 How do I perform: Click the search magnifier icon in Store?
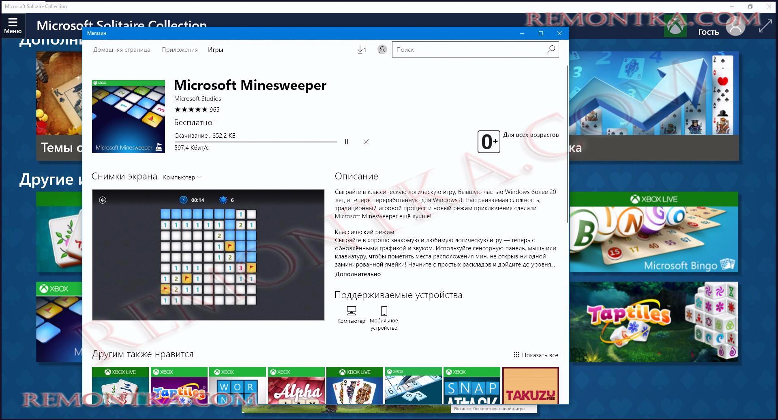551,49
